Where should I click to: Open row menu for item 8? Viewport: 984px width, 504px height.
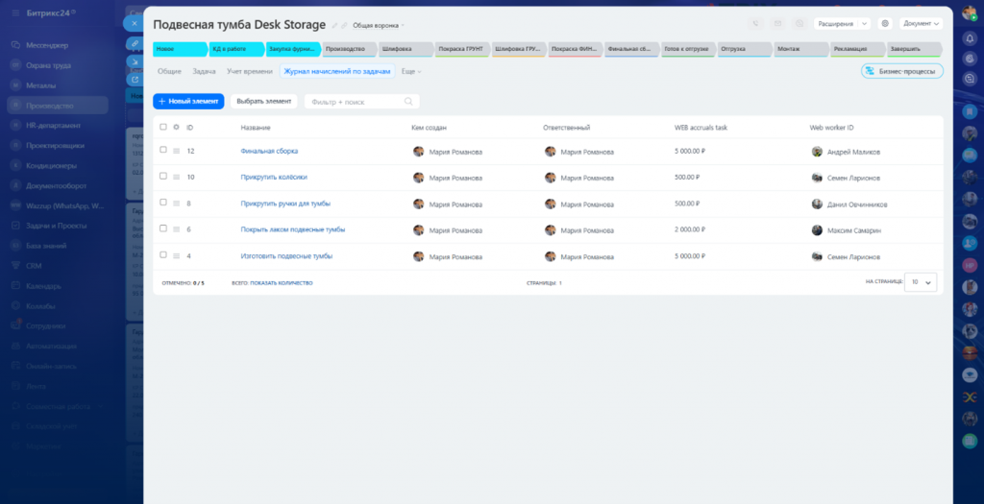coord(177,204)
